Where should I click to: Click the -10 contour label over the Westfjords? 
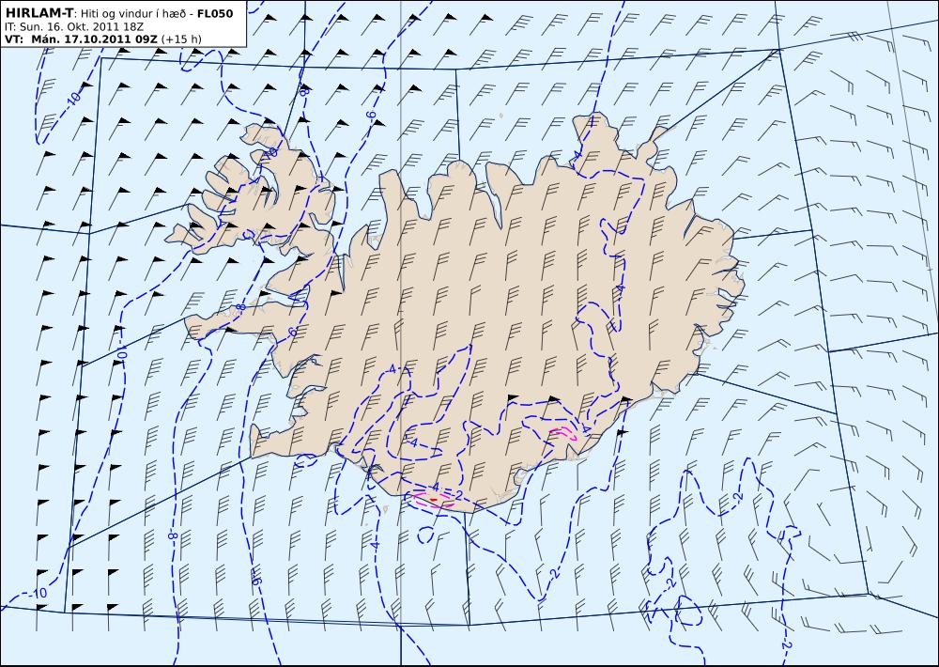click(271, 153)
